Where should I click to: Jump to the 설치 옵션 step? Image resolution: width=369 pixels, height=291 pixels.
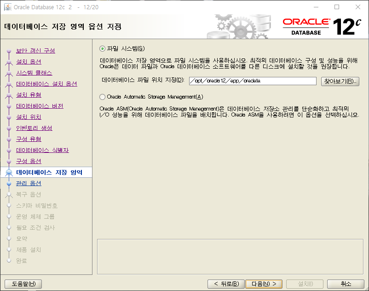29,62
